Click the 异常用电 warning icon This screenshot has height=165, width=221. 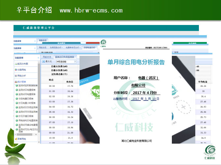click(16, 139)
